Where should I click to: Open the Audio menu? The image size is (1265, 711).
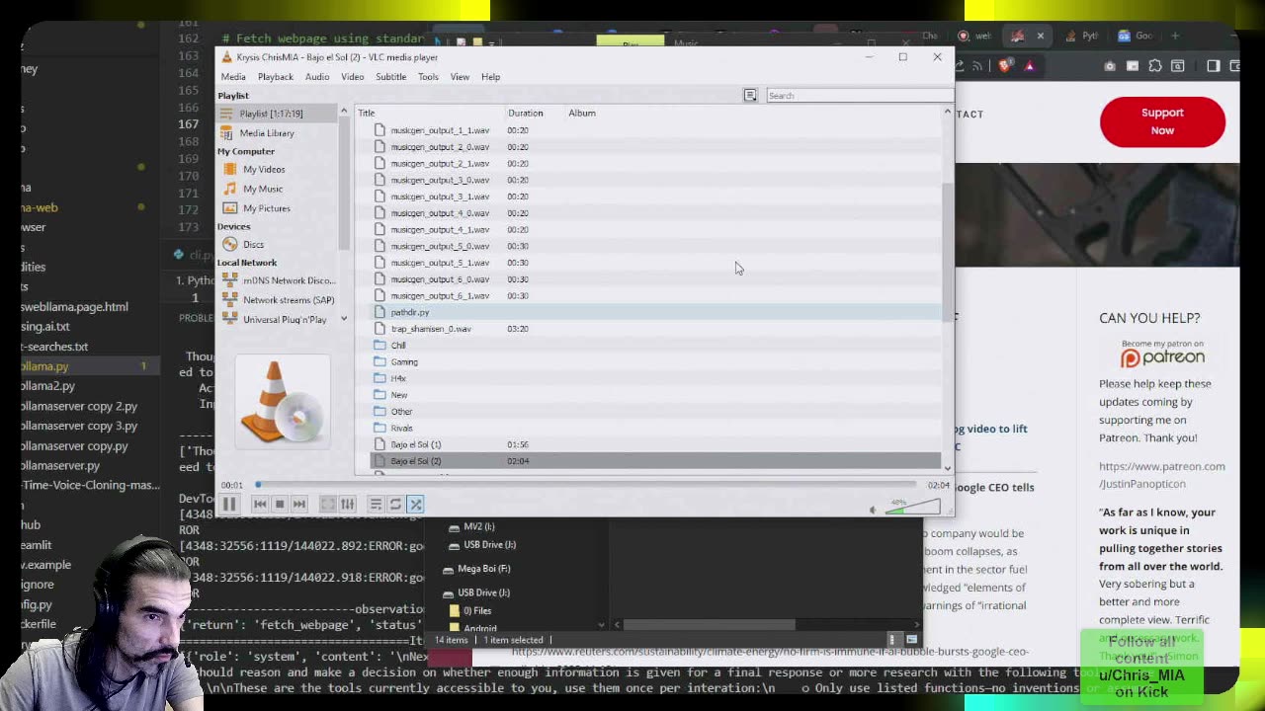pyautogui.click(x=317, y=77)
